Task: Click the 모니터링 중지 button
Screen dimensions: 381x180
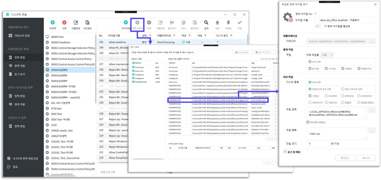Action: [x=242, y=52]
